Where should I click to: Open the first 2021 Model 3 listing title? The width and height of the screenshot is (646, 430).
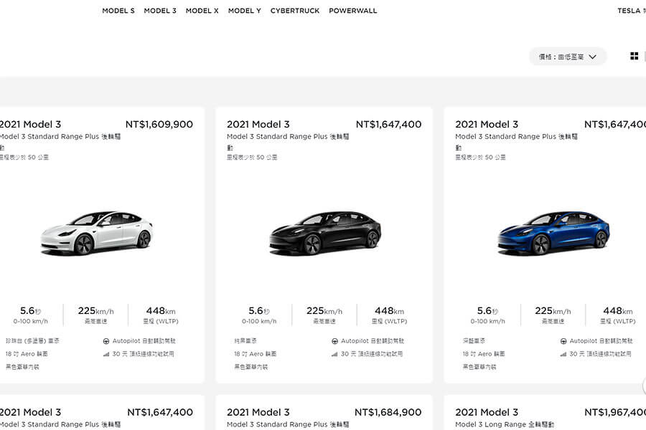click(x=31, y=124)
